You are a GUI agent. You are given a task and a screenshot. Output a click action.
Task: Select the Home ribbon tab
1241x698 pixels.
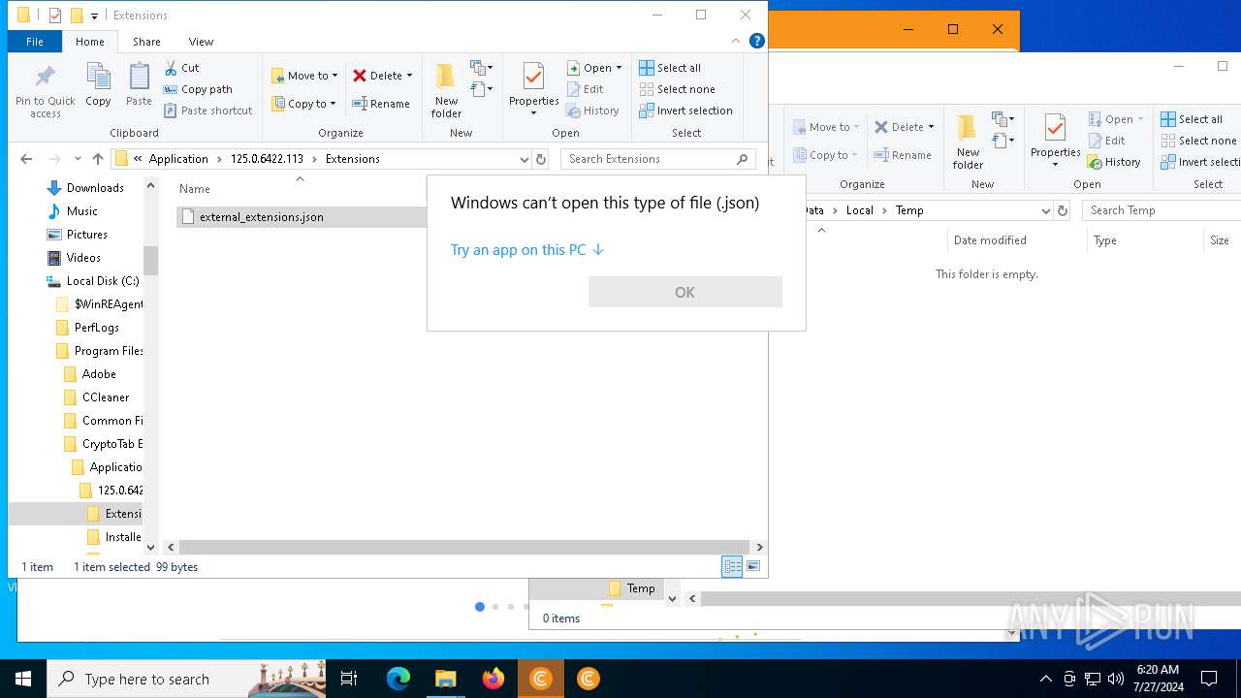tap(89, 42)
